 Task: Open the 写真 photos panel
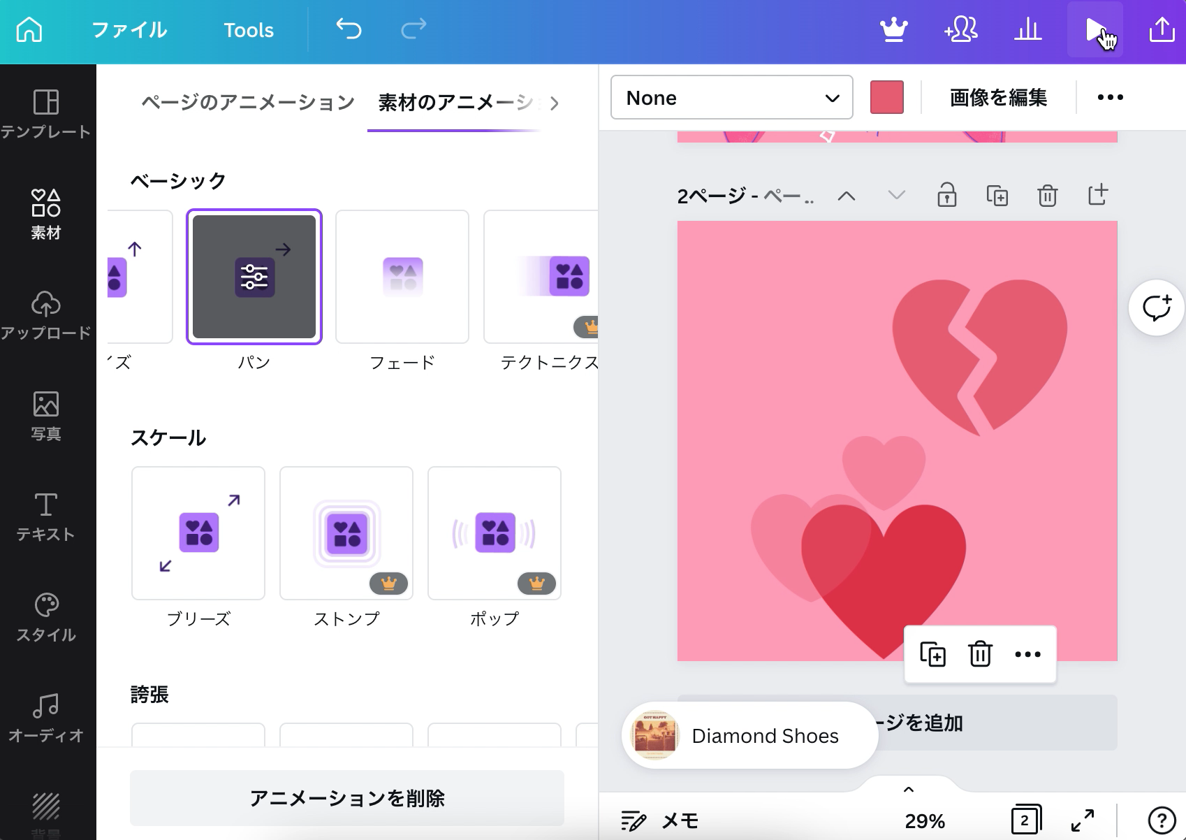click(46, 416)
